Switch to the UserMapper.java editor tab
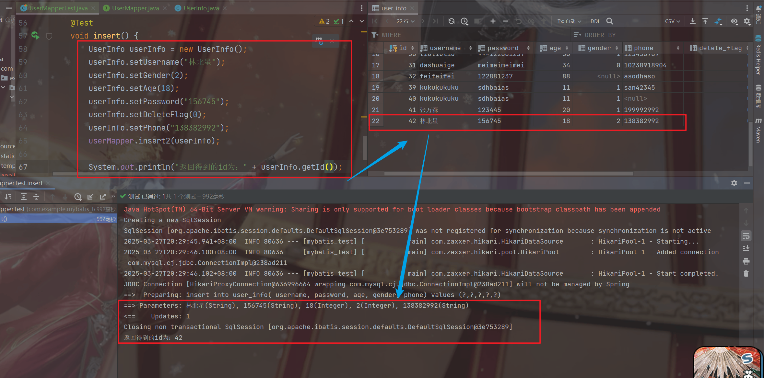The width and height of the screenshot is (764, 378). [135, 8]
